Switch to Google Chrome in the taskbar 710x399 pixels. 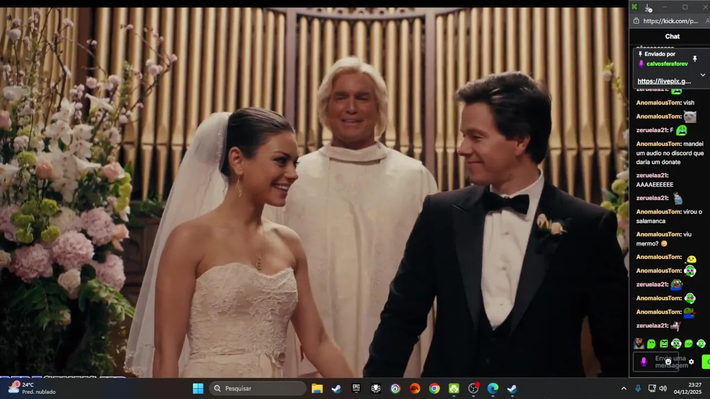(434, 388)
